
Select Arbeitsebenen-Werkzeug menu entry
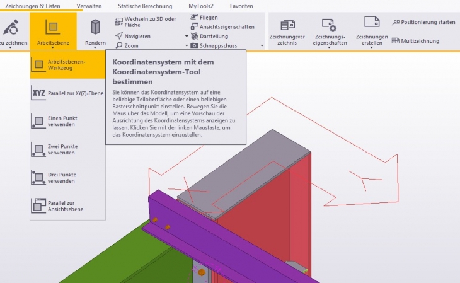(68, 65)
